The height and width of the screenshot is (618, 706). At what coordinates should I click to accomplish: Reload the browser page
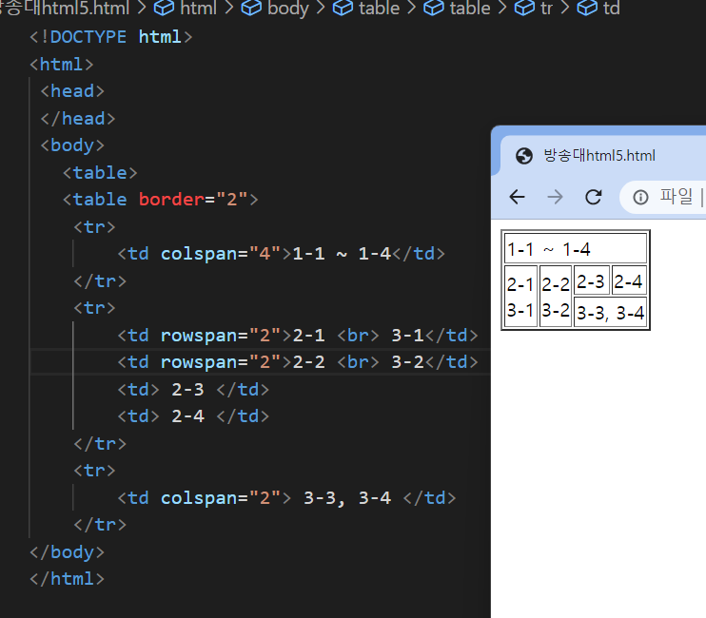[x=593, y=197]
